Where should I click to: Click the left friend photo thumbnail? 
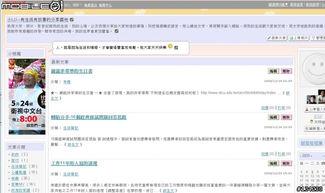(312, 99)
